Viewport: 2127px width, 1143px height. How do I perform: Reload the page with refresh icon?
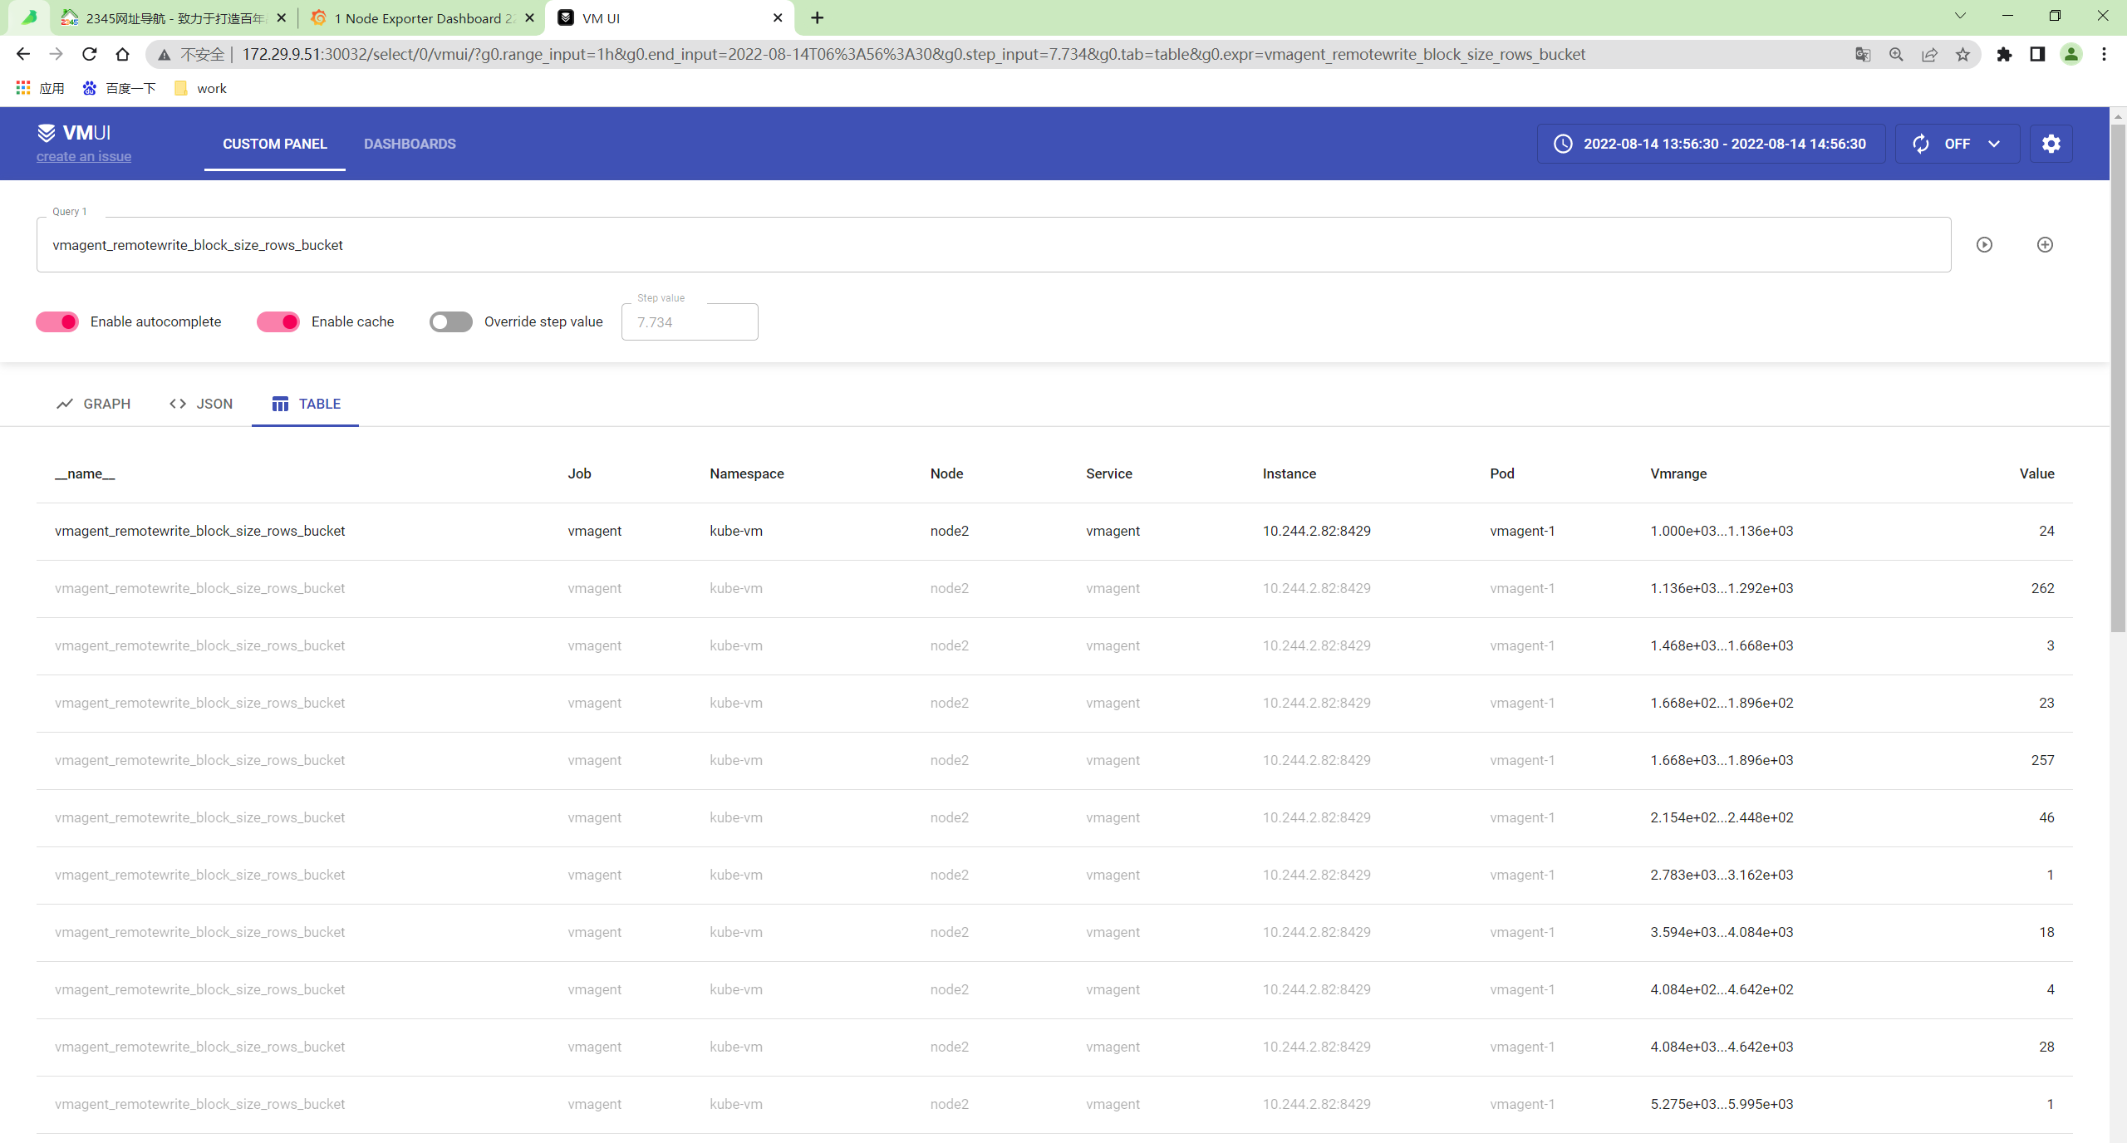tap(90, 55)
